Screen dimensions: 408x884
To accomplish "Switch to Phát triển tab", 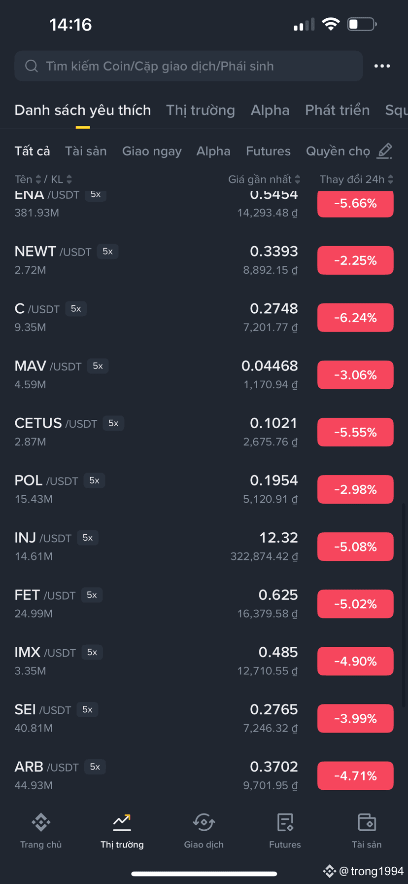I will pyautogui.click(x=338, y=110).
